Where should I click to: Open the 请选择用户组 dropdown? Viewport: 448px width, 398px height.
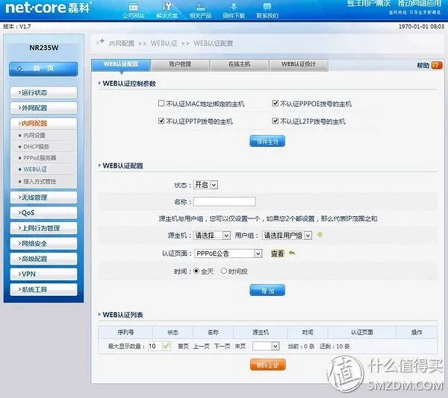pos(287,236)
